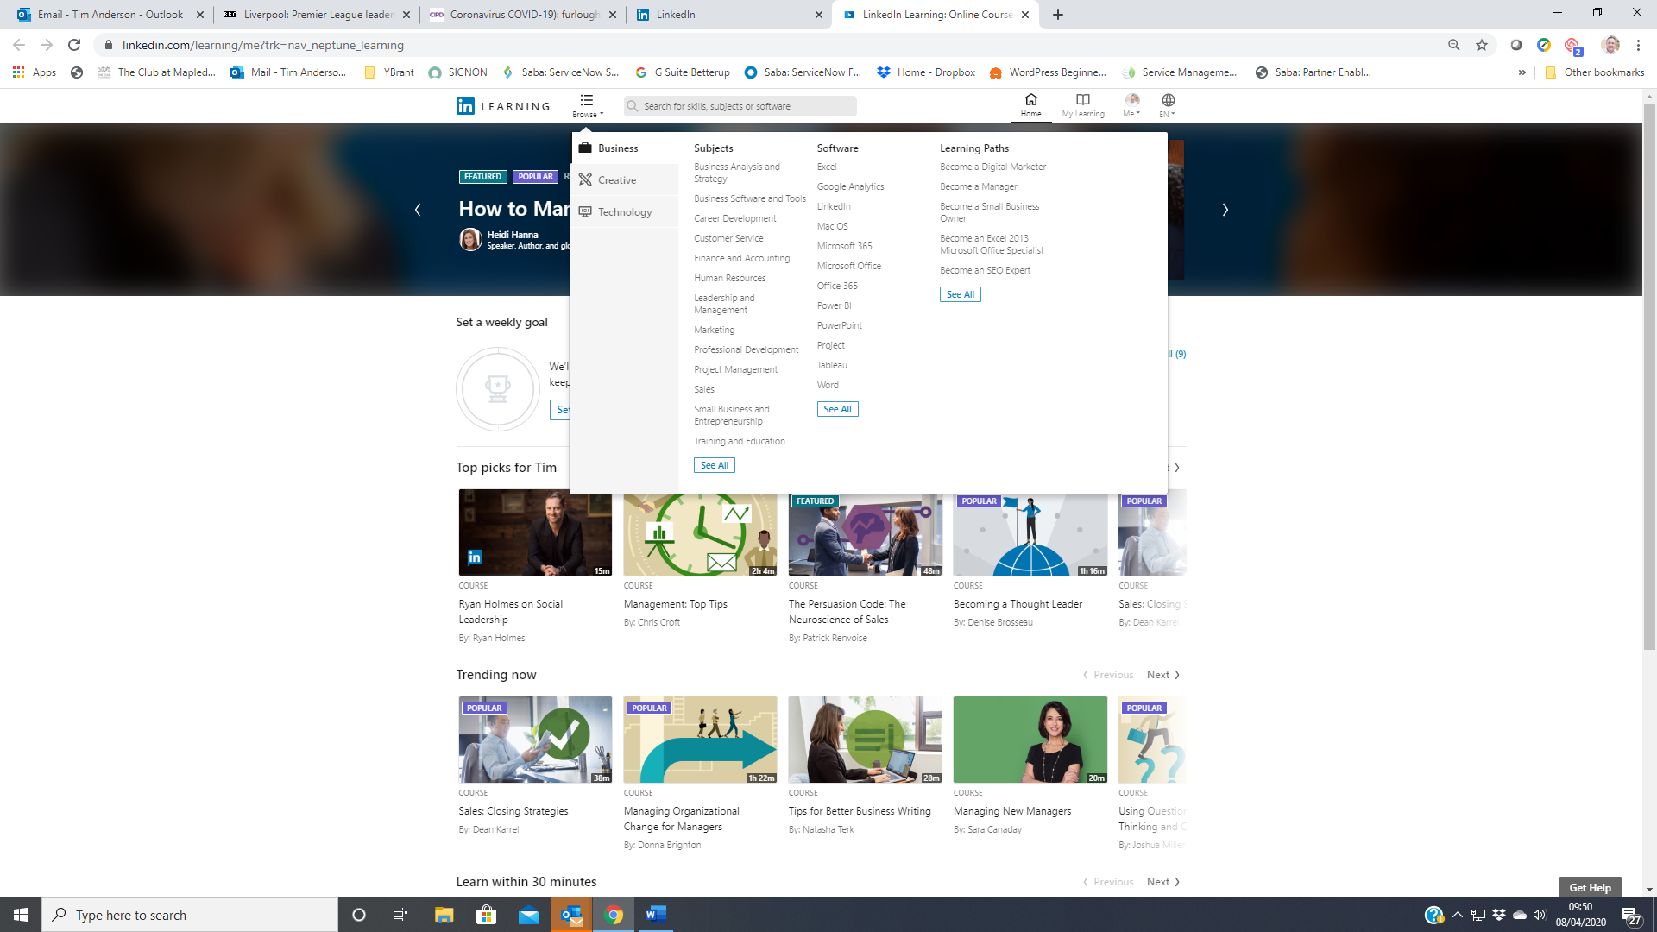Open Windows Start menu
This screenshot has height=932, width=1657.
(x=21, y=915)
